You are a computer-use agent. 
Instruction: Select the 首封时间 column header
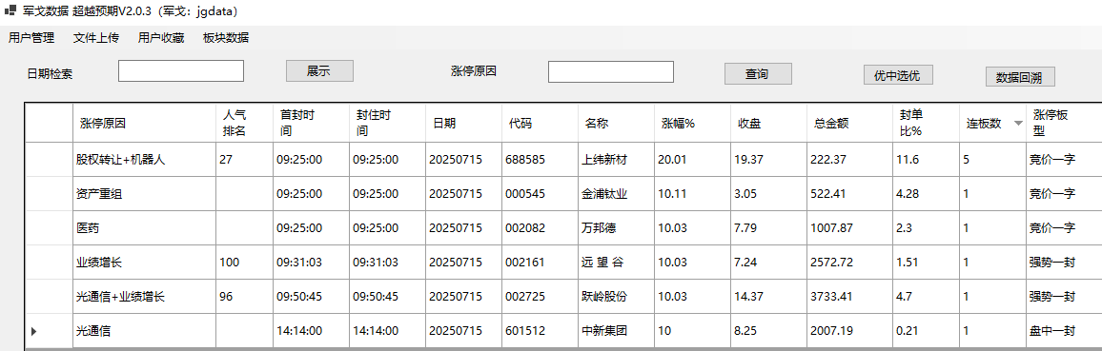tap(311, 123)
